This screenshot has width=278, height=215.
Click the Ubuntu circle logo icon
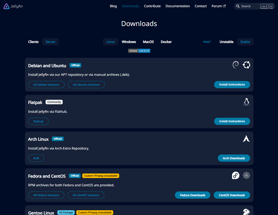coord(246,65)
